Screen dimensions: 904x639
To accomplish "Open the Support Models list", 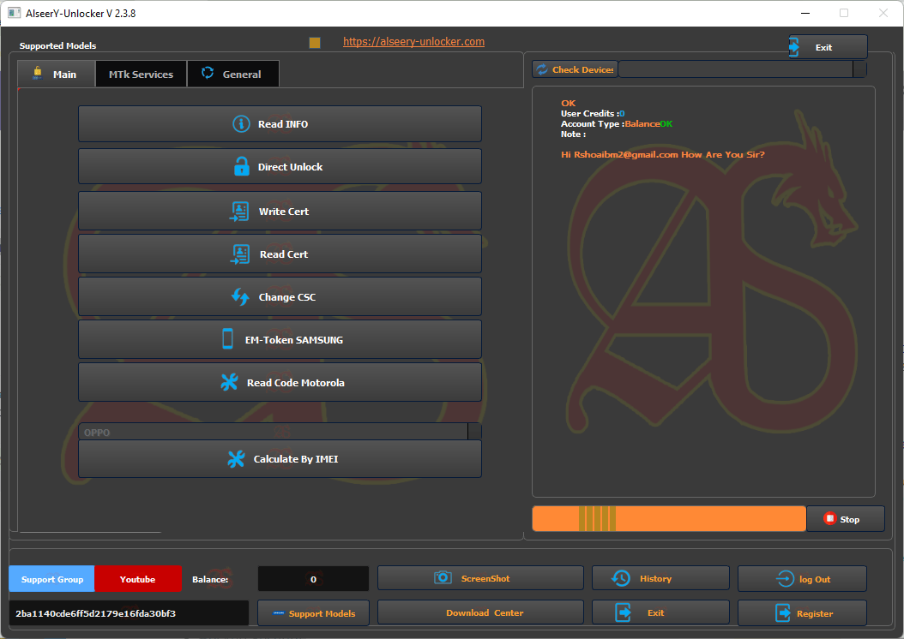I will click(x=312, y=613).
